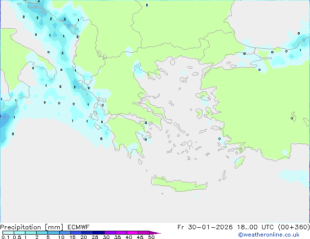Viewport: 310px width, 239px height.
Task: Click the 0.5–1 mm legend swatch
Action: click(x=20, y=233)
